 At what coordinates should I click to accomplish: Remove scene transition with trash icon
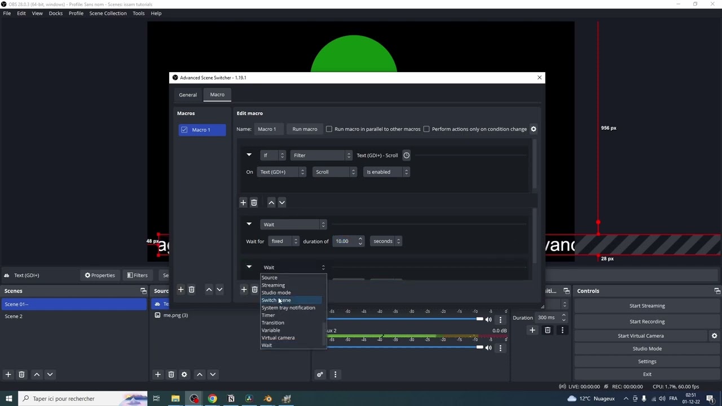pyautogui.click(x=547, y=330)
